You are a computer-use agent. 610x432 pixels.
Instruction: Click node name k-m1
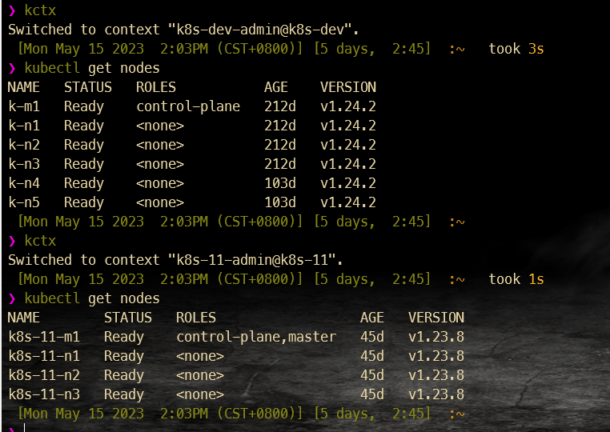click(x=24, y=106)
